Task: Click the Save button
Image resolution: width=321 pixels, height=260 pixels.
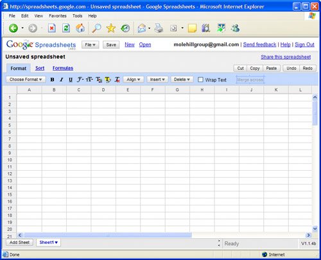Action: pos(111,45)
